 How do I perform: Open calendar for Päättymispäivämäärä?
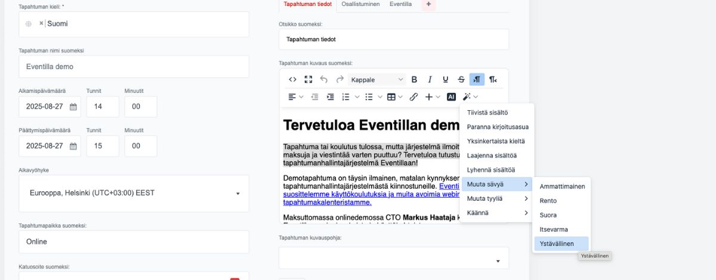pyautogui.click(x=73, y=146)
